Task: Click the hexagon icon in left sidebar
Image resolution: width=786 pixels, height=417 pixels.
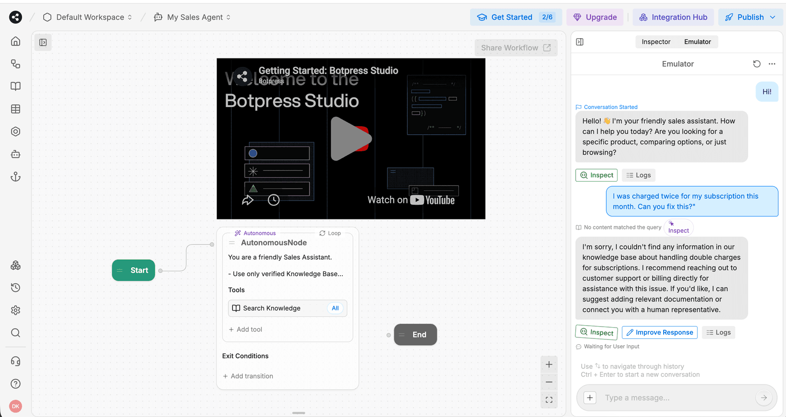Action: pyautogui.click(x=16, y=132)
